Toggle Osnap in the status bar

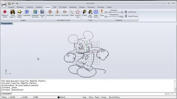click(x=103, y=97)
